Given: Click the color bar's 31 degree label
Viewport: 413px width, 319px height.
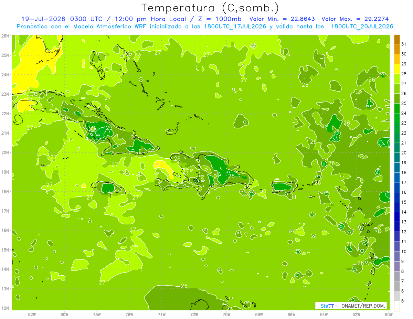Looking at the screenshot, I should point(404,44).
